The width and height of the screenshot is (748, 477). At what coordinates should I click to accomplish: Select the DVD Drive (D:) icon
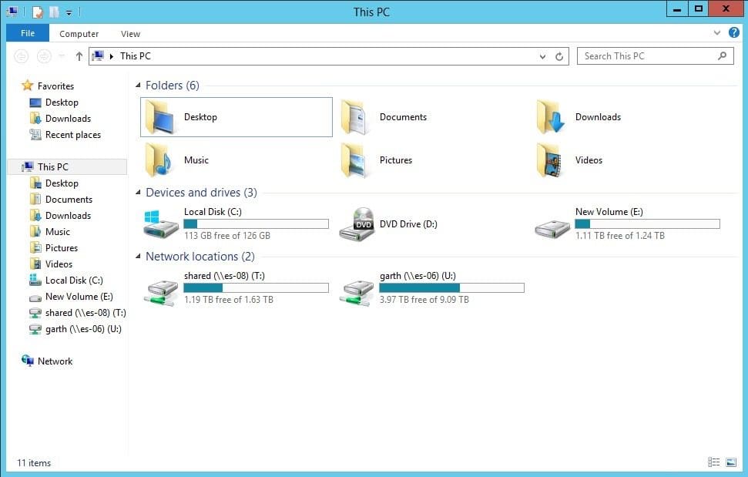click(x=357, y=224)
